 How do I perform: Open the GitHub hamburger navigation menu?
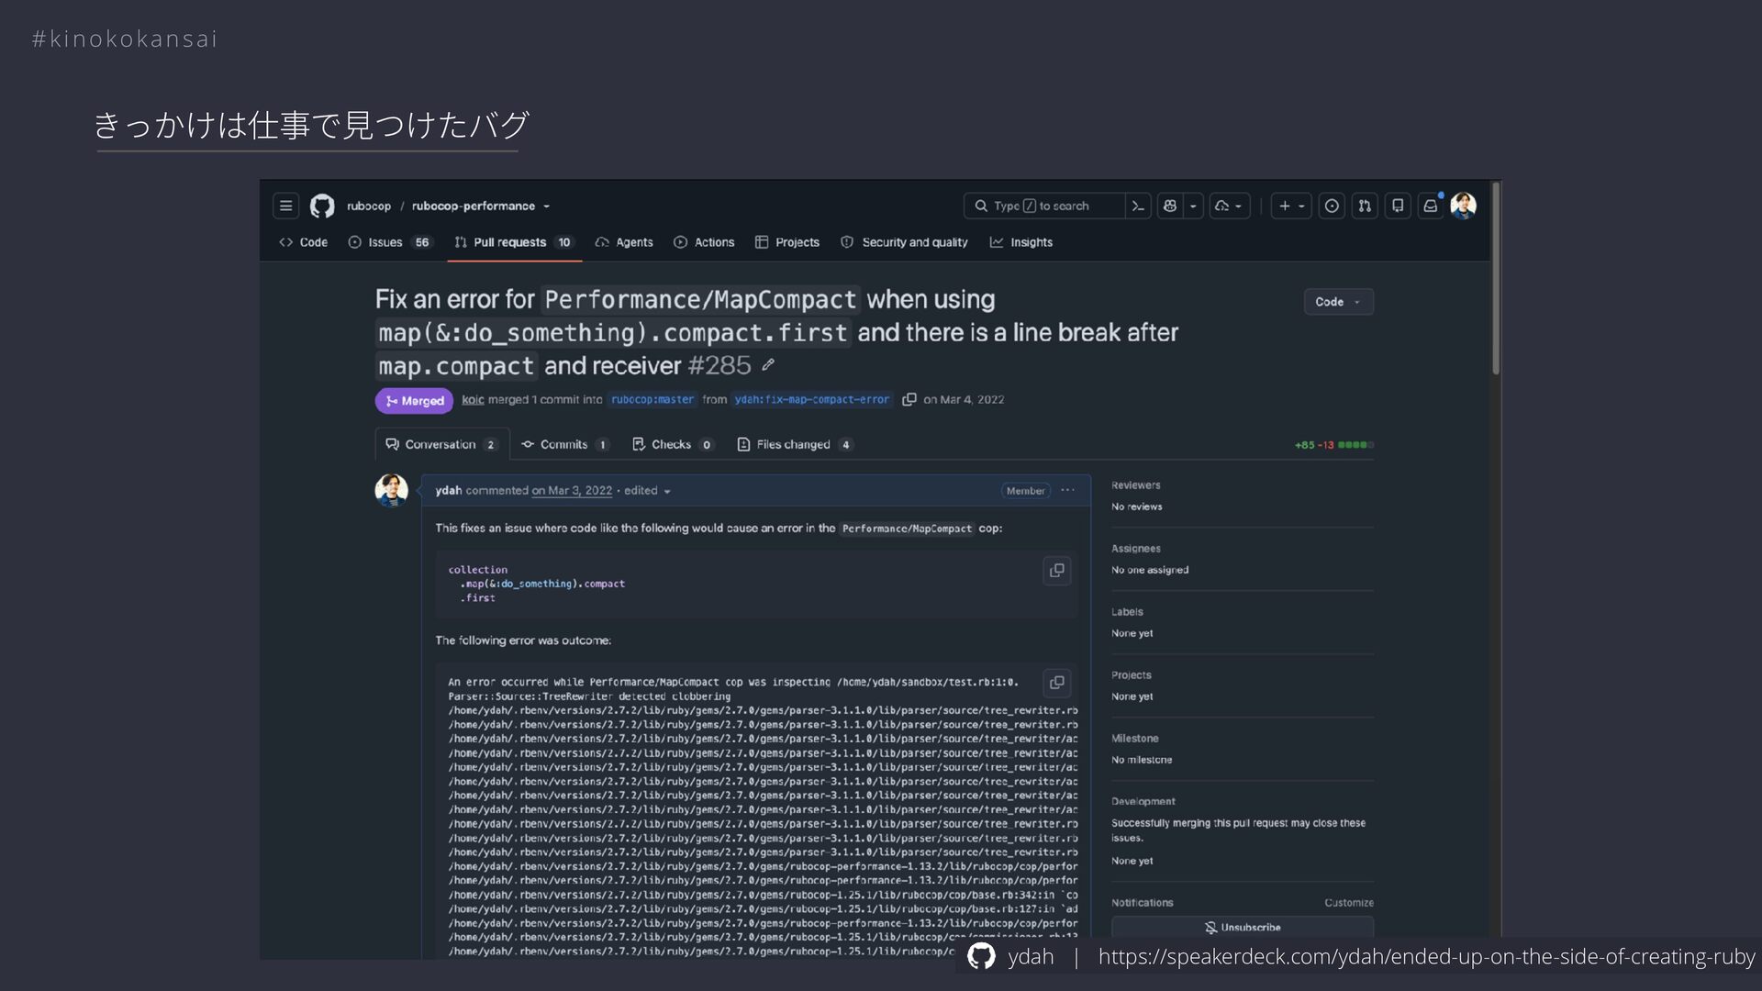coord(286,206)
